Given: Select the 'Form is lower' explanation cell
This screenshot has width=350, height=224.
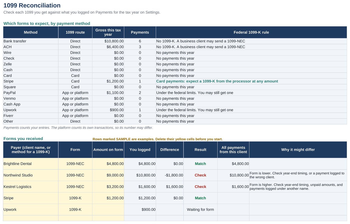Looking at the screenshot, I should click(298, 175).
